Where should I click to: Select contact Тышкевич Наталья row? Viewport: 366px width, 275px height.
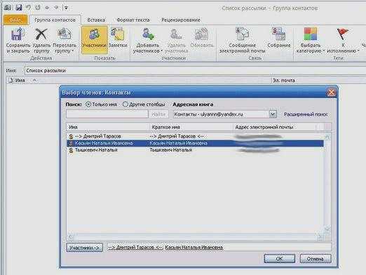(x=195, y=150)
